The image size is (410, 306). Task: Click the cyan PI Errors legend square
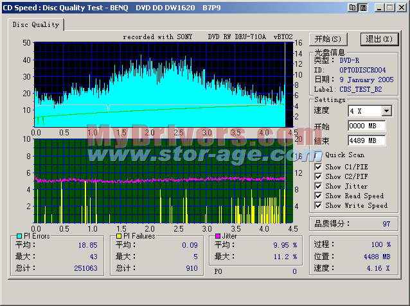point(19,236)
